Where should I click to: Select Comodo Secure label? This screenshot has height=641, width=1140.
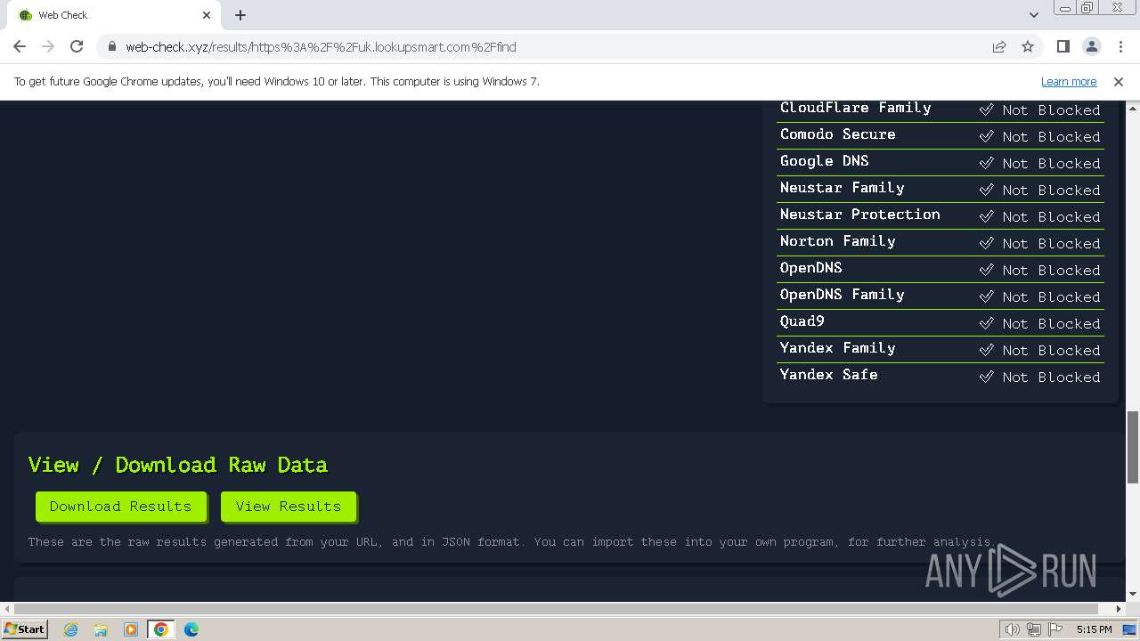(x=837, y=134)
